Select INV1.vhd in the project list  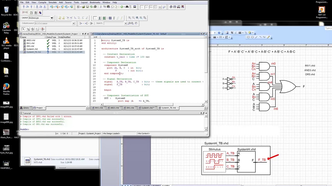point(30,43)
